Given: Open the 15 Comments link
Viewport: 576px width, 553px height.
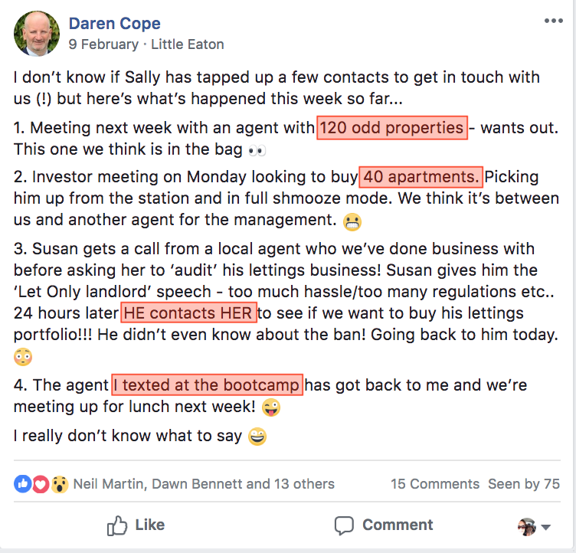Looking at the screenshot, I should coord(434,484).
